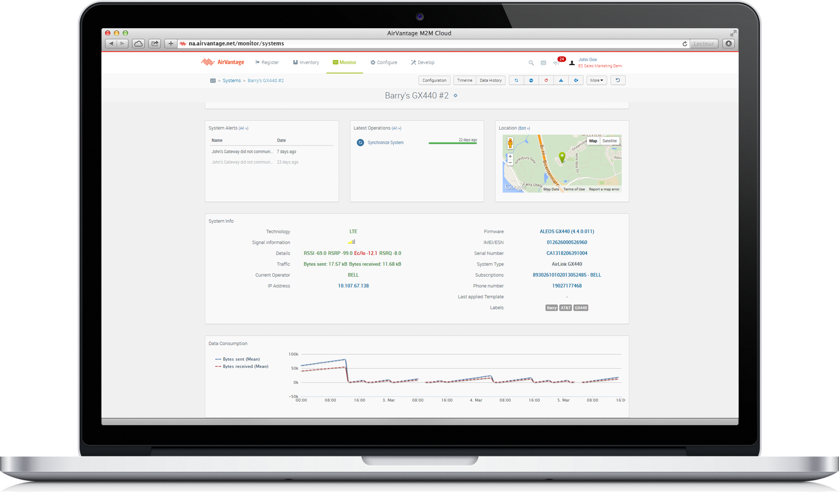Open the envelope messages icon

(x=544, y=63)
